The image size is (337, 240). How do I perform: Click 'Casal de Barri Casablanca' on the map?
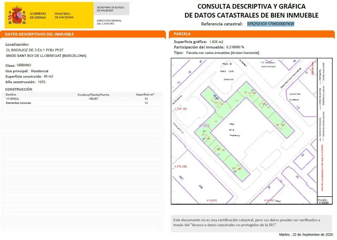295,97
